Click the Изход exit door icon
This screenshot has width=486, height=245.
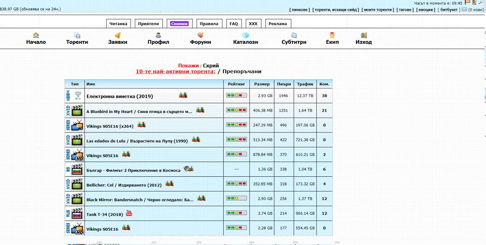point(363,35)
